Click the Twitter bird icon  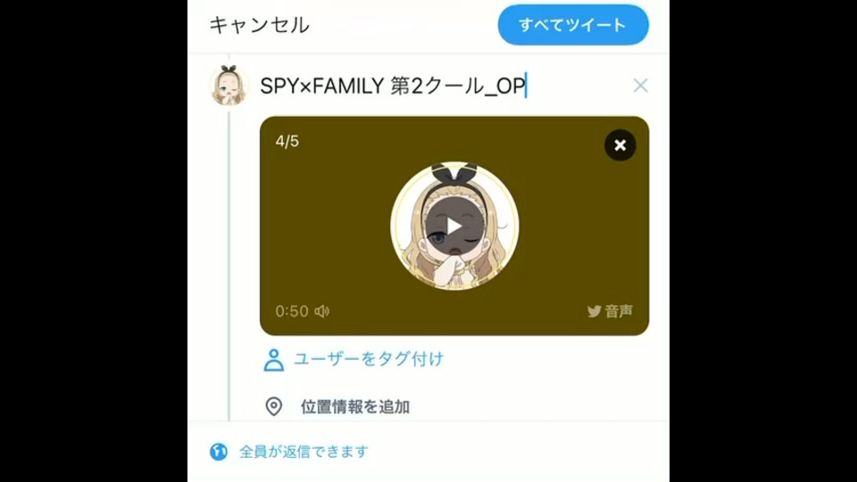[595, 311]
